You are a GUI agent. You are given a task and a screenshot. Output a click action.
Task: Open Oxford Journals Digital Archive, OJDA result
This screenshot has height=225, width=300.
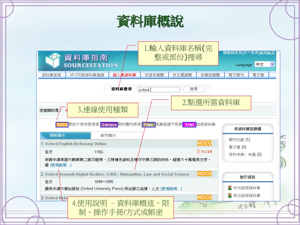[x=117, y=174]
